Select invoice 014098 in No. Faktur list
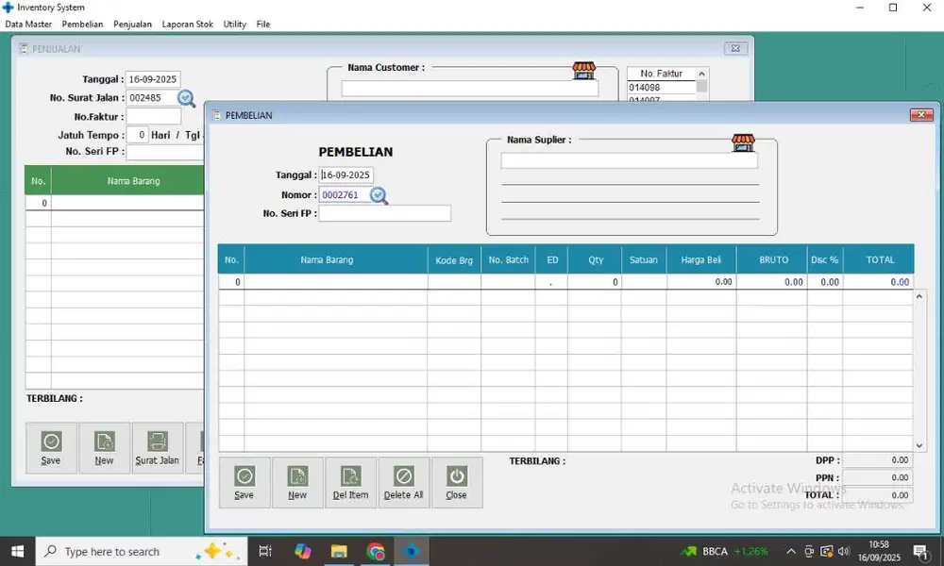Viewport: 944px width, 566px height. (661, 88)
